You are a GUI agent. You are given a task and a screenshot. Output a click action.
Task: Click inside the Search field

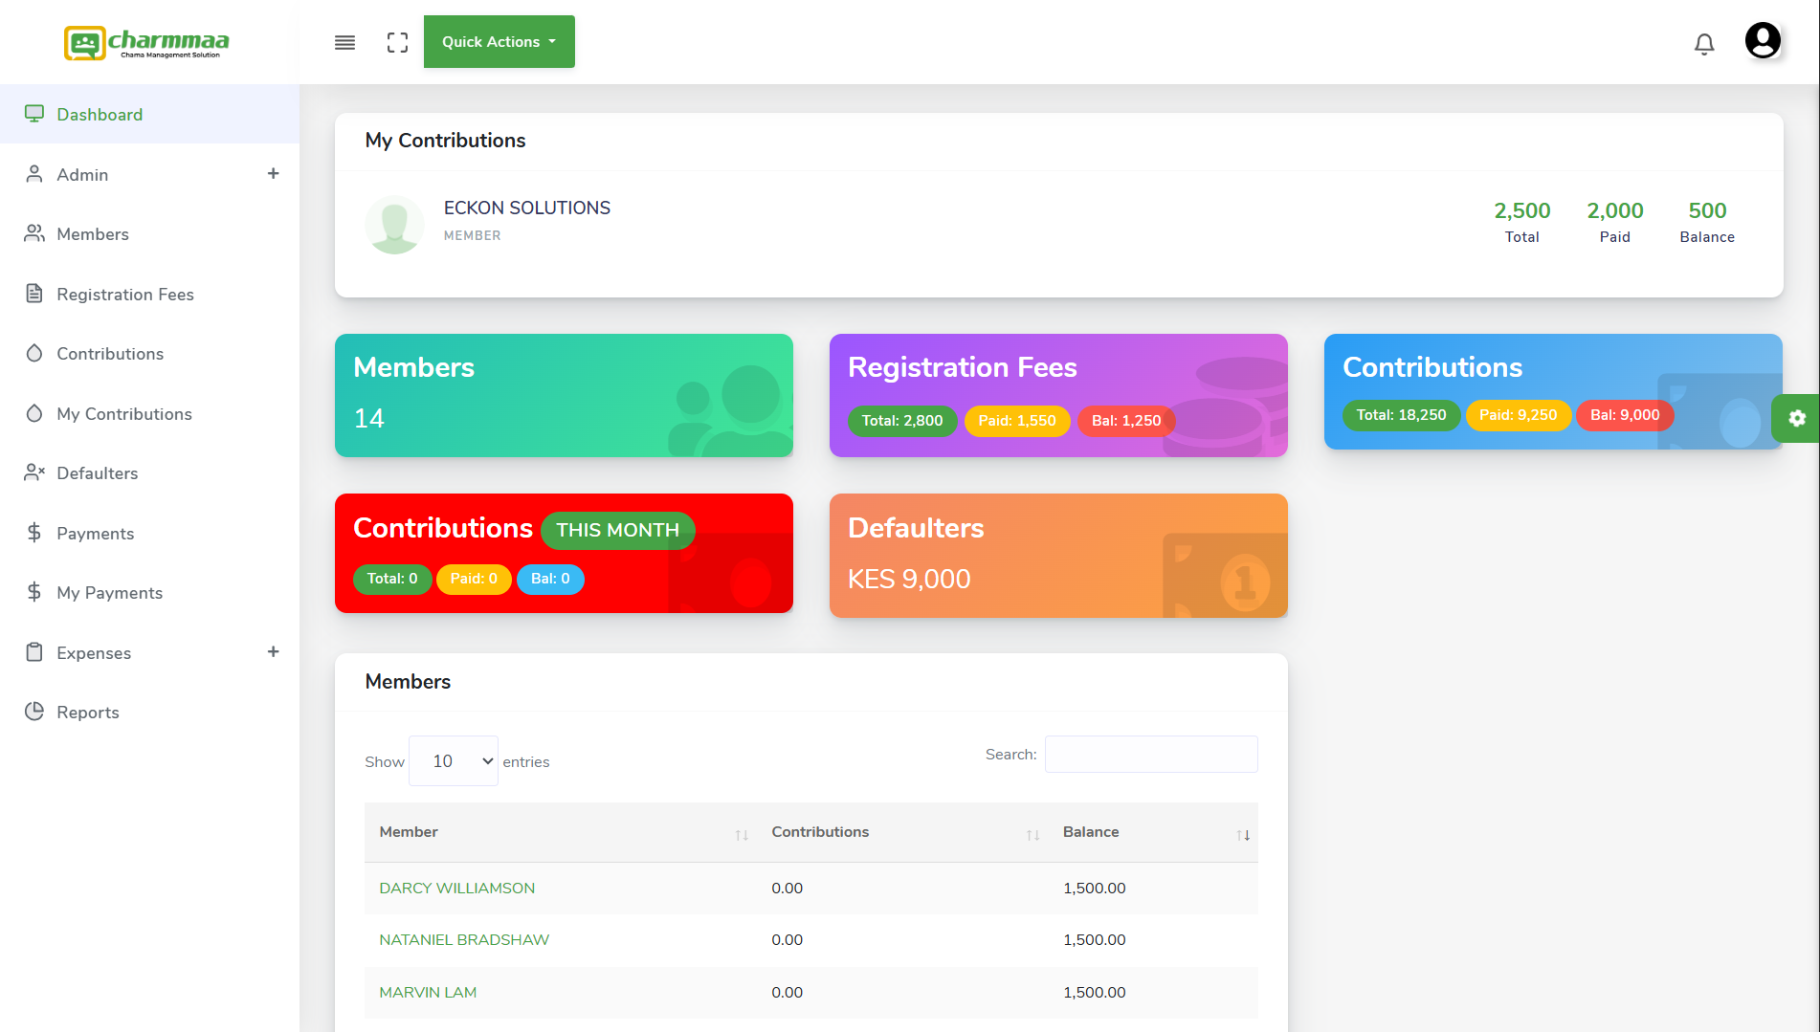click(x=1151, y=754)
